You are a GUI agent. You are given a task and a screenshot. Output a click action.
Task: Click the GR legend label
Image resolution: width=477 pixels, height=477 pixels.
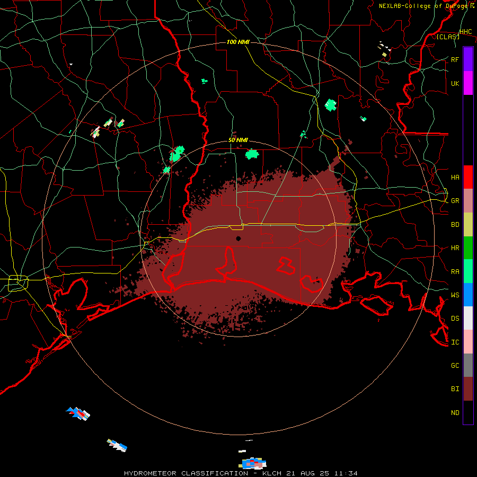point(455,201)
